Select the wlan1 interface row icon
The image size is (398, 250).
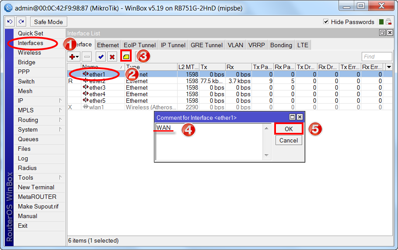click(86, 107)
